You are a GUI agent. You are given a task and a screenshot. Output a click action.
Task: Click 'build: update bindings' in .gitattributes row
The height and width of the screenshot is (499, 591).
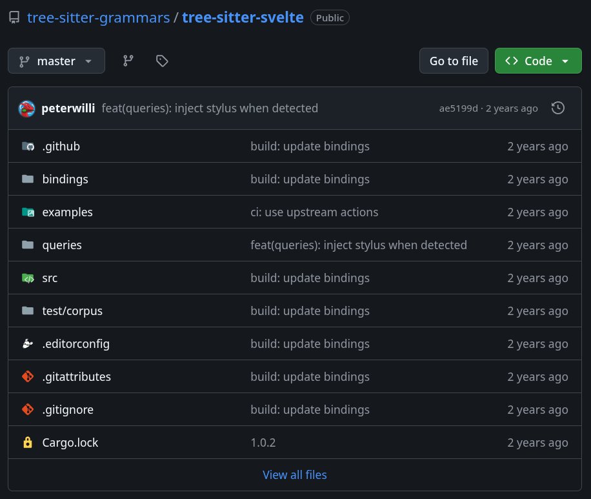coord(310,377)
